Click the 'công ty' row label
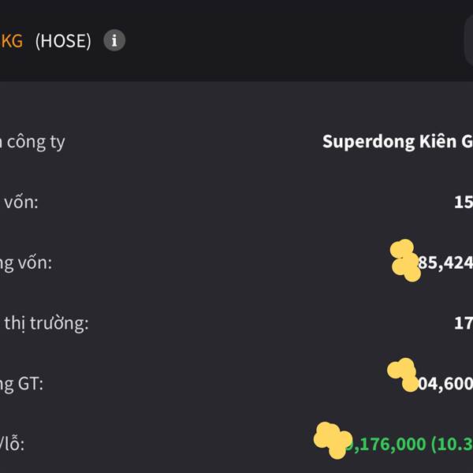 pos(32,143)
